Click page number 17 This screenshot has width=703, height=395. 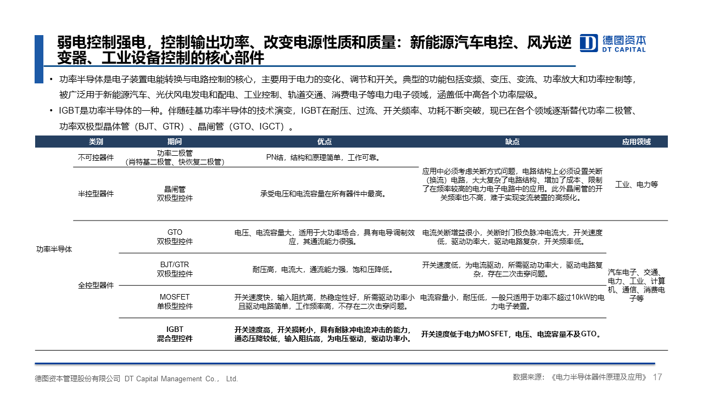657,377
